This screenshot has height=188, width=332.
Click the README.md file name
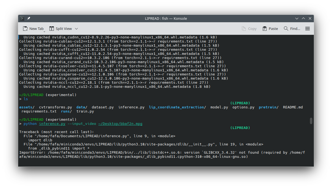[293, 107]
